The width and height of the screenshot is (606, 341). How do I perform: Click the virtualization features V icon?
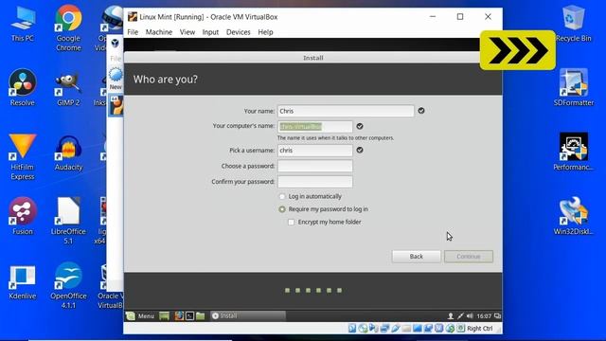click(438, 329)
